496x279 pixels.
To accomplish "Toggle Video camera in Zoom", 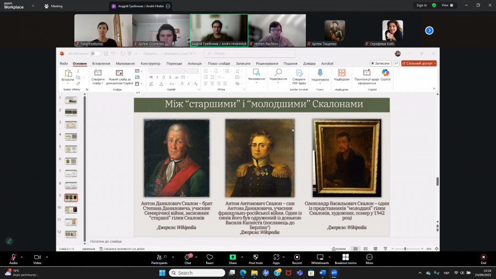I will (x=37, y=258).
